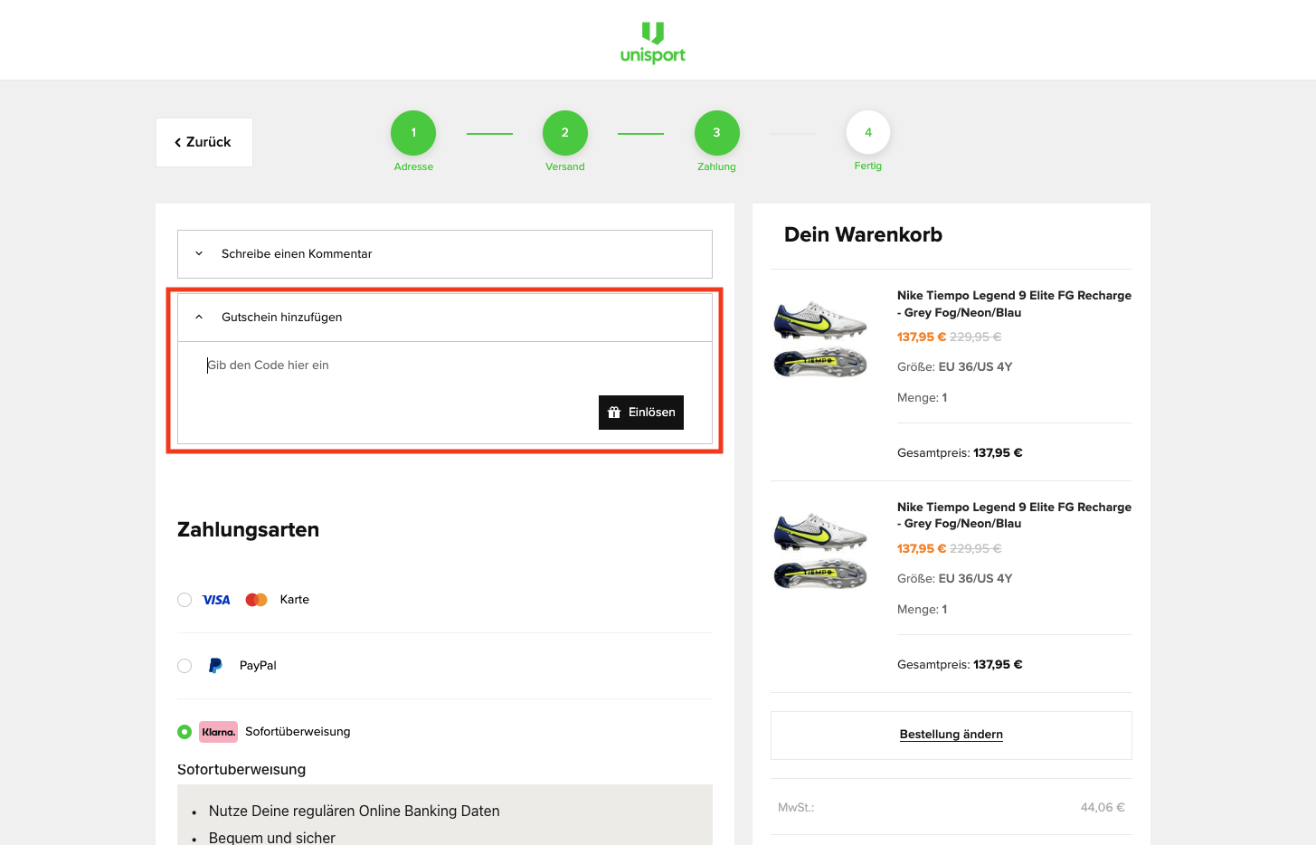Image resolution: width=1316 pixels, height=845 pixels.
Task: Click the Dein Warenkorb heading
Action: tap(863, 235)
